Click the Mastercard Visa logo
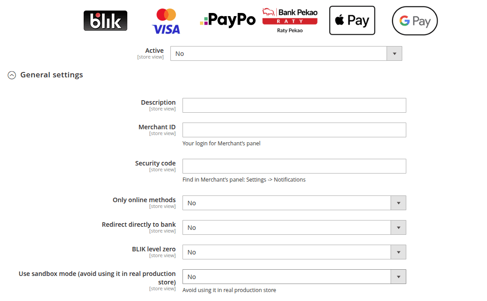 [x=166, y=21]
